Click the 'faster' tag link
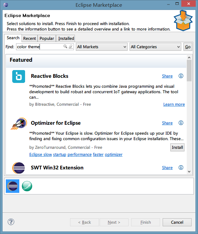 pyautogui.click(x=98, y=155)
